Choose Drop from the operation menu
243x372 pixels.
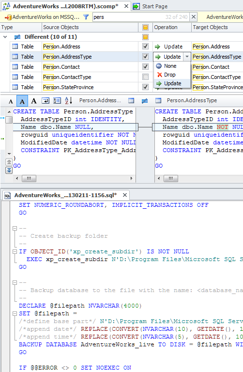(172, 75)
